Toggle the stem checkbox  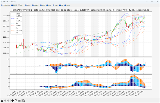(x=65, y=5)
